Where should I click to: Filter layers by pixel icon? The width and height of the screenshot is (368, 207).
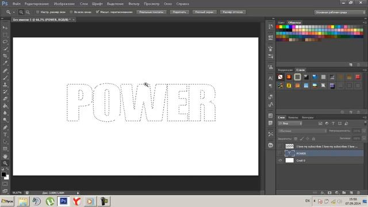click(x=320, y=123)
